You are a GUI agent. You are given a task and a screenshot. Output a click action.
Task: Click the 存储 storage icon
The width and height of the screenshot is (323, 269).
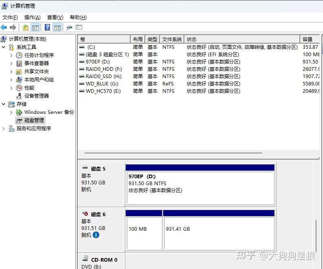(11, 104)
